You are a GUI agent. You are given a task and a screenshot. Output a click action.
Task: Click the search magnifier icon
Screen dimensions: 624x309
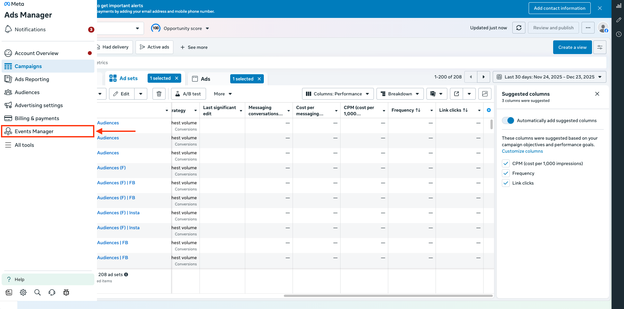(38, 292)
